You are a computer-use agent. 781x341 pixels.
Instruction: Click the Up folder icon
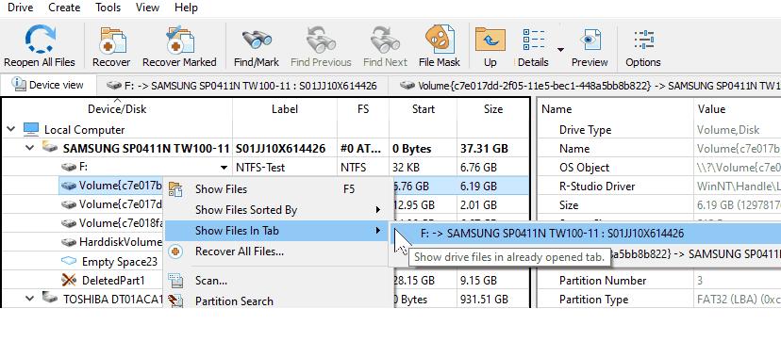pyautogui.click(x=490, y=41)
